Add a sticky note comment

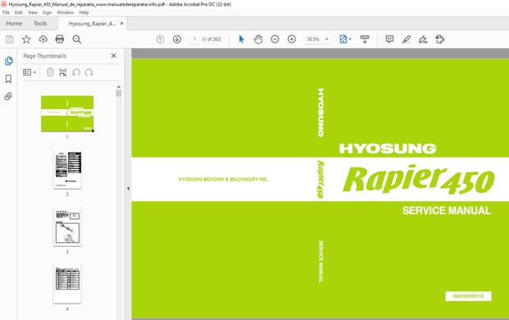(x=389, y=39)
